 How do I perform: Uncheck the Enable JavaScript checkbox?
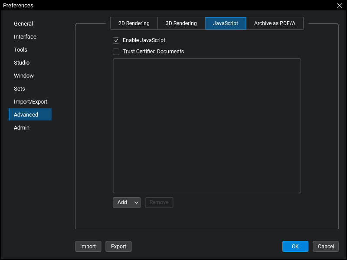[x=116, y=40]
